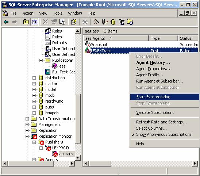Click the Rules icon in tree
The image size is (200, 176).
coord(48,37)
